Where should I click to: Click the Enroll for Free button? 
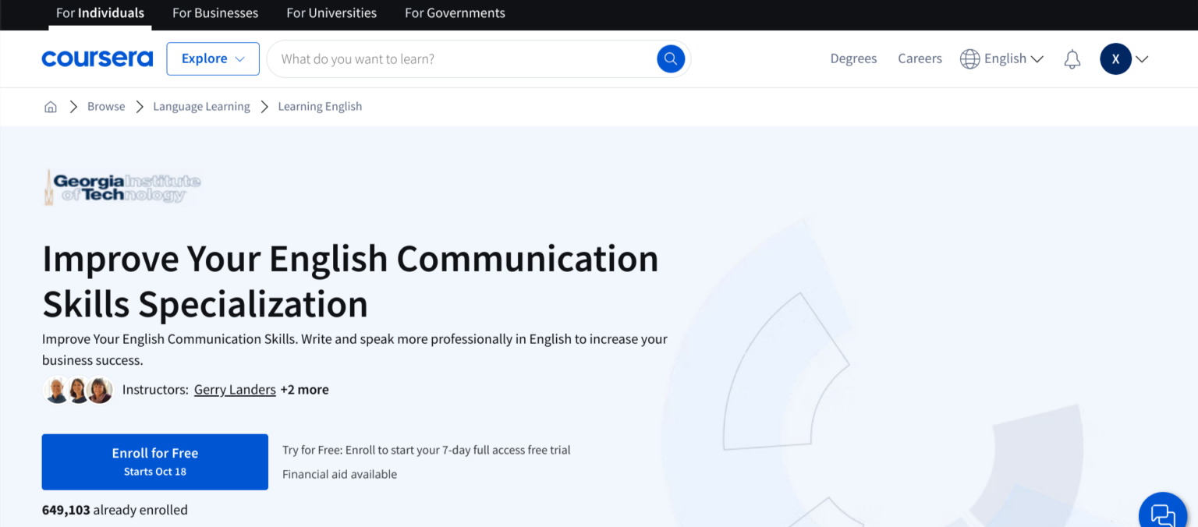(154, 461)
